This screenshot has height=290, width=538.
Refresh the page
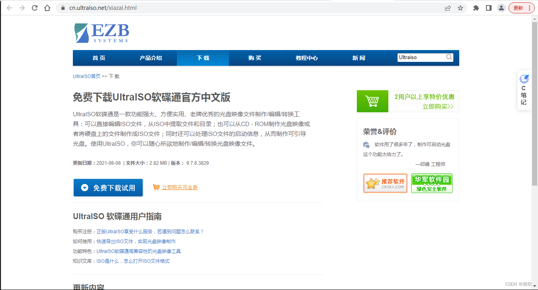pos(35,7)
